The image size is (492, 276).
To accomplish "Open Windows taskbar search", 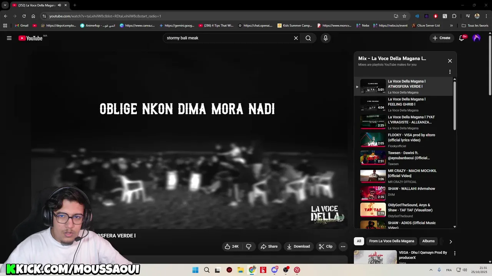I will pyautogui.click(x=207, y=270).
